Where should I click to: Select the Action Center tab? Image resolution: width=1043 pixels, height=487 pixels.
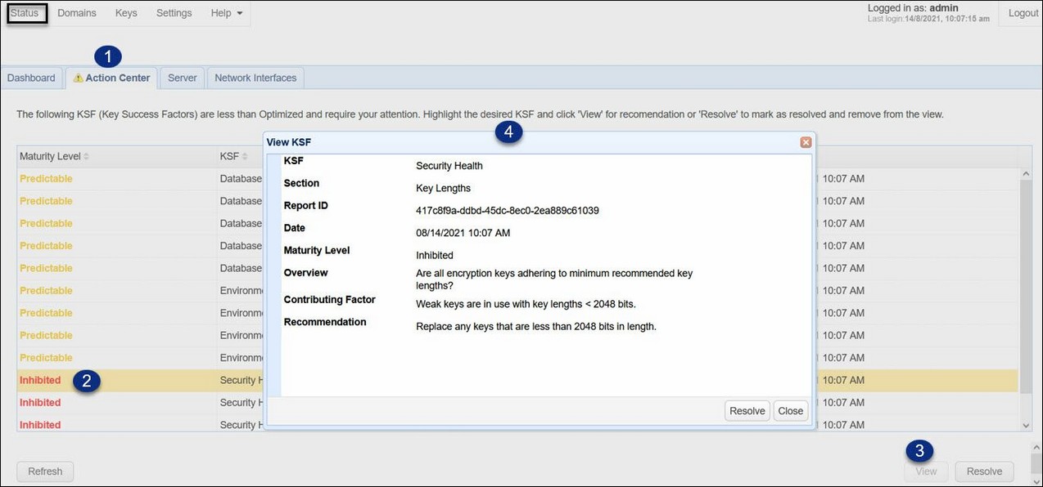point(111,78)
